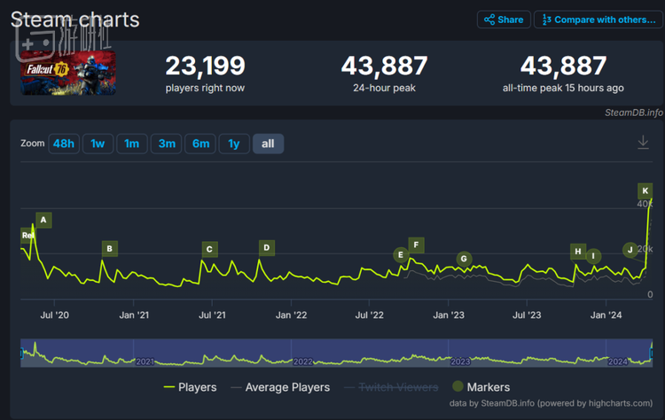The image size is (665, 420).
Task: Click marker K at peak
Action: tap(645, 191)
